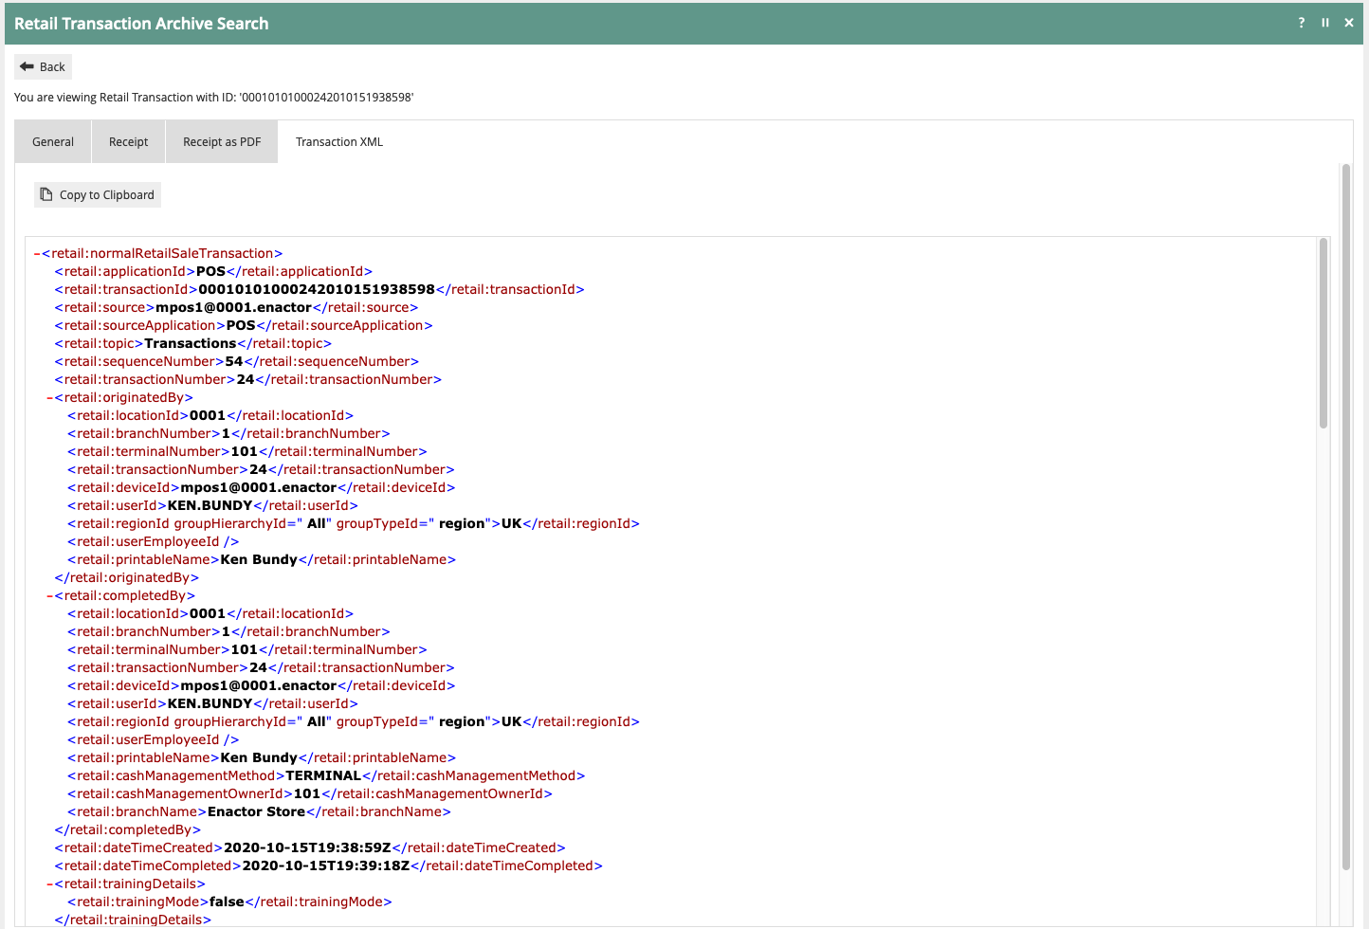1369x929 pixels.
Task: Click the dateTimeCreated value 2020-10-15T19:38:59Z
Action: [307, 847]
